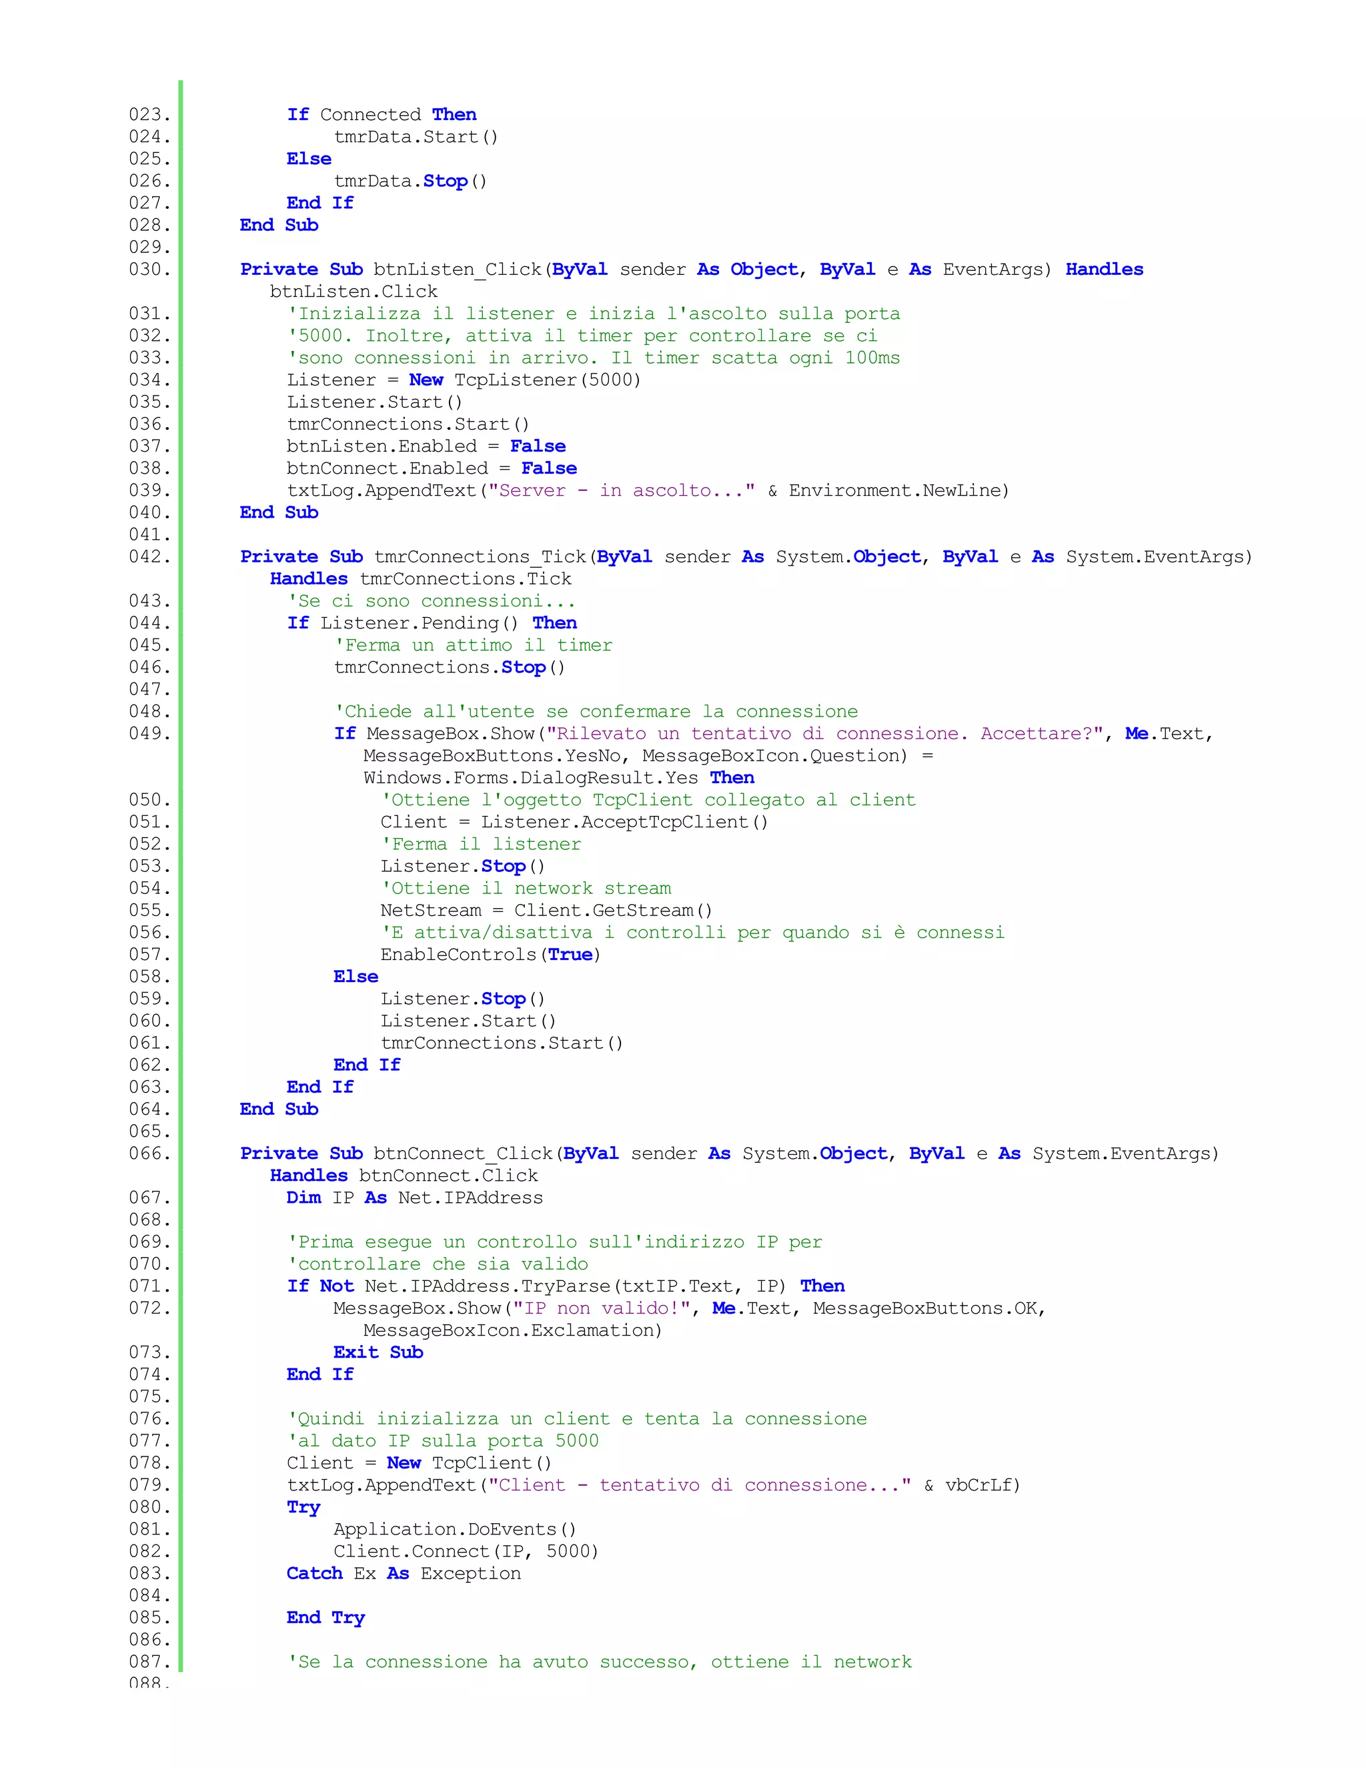Image resolution: width=1366 pixels, height=1768 pixels.
Task: Click 'tmrConnections.Stop()' on line 046
Action: 450,667
